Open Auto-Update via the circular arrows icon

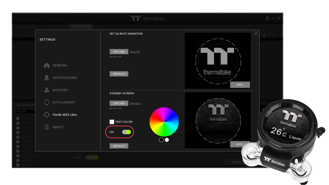point(47,102)
